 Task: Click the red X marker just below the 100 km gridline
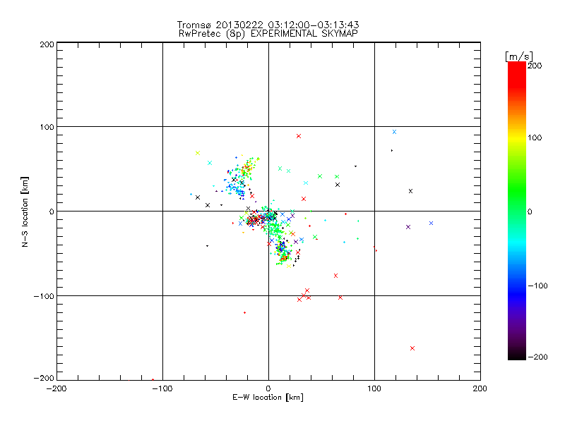298,136
